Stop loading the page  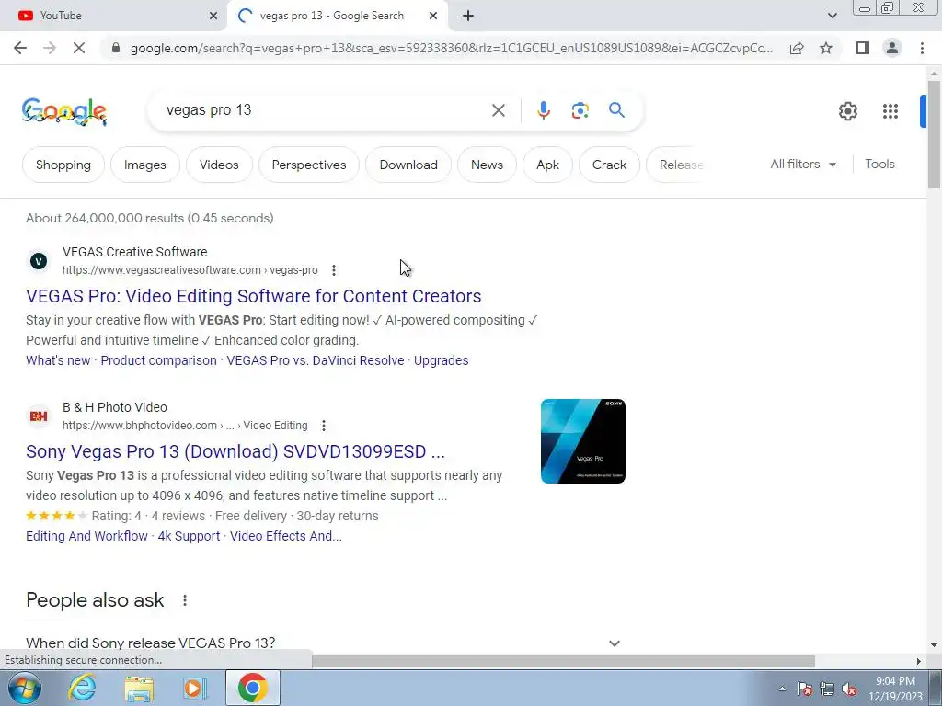coord(79,48)
